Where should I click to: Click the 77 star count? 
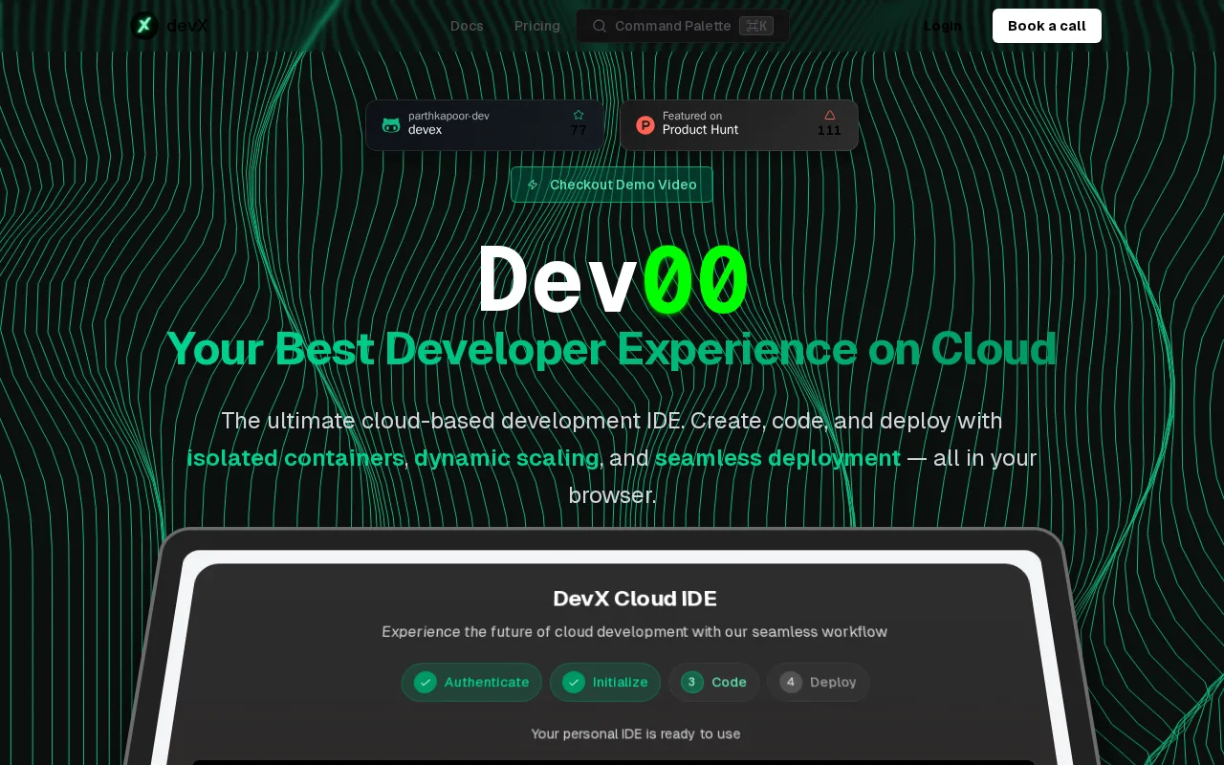tap(579, 130)
